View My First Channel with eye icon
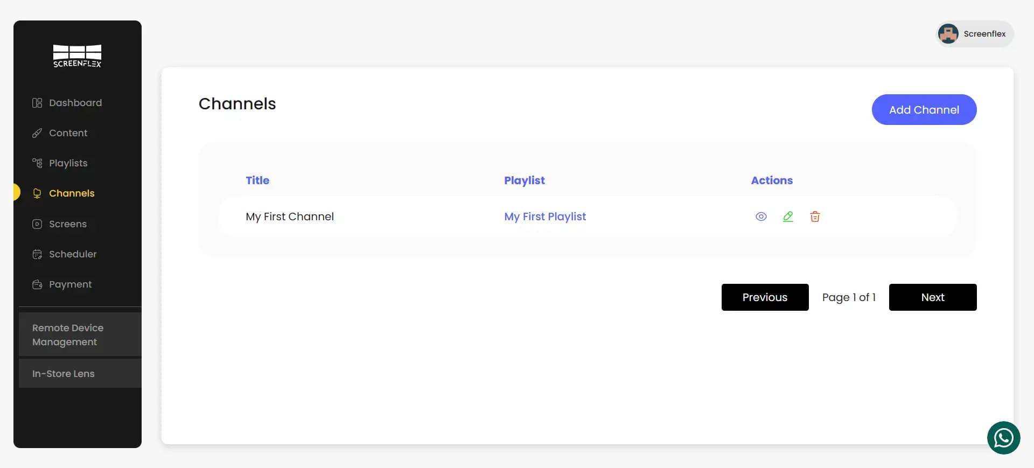This screenshot has height=468, width=1034. click(761, 216)
